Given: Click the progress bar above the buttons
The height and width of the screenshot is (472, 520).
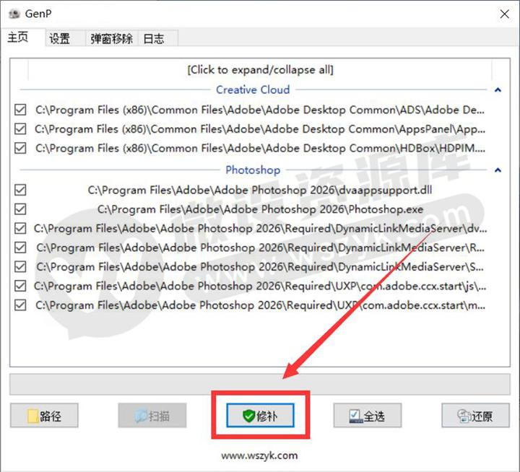Looking at the screenshot, I should (260, 385).
